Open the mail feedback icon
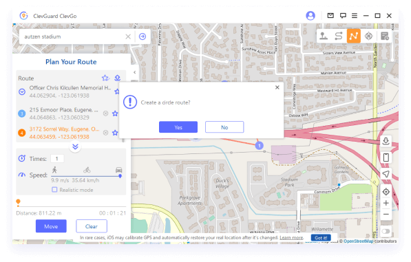Screen dimensions: 411x262 tap(330, 16)
